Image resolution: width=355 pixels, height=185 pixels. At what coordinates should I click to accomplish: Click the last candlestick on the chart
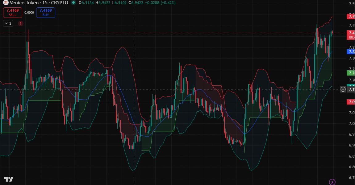[332, 33]
